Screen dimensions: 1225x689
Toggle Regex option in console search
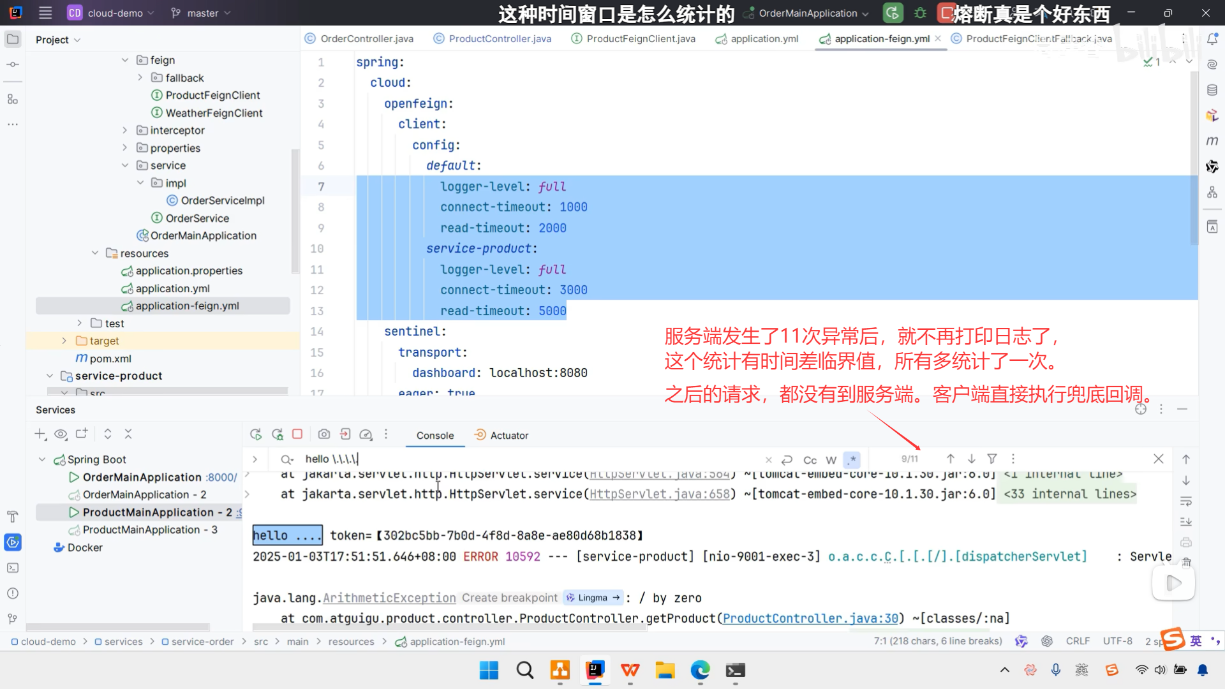click(852, 459)
